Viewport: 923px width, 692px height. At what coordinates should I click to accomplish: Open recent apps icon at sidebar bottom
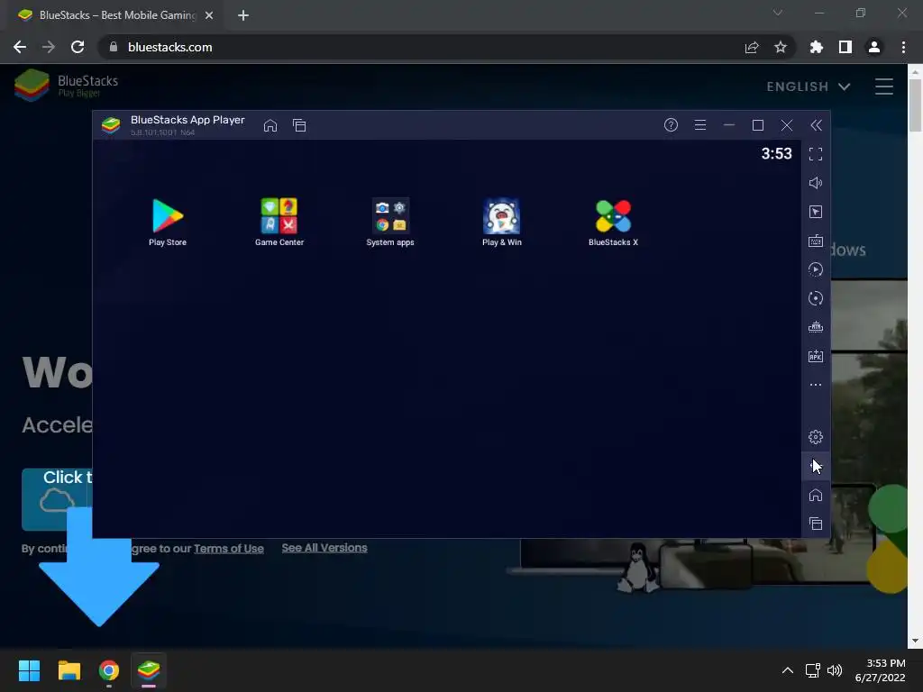[815, 524]
